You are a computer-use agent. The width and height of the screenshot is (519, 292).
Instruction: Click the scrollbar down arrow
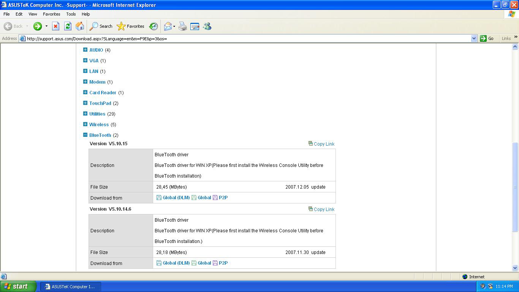(x=515, y=268)
